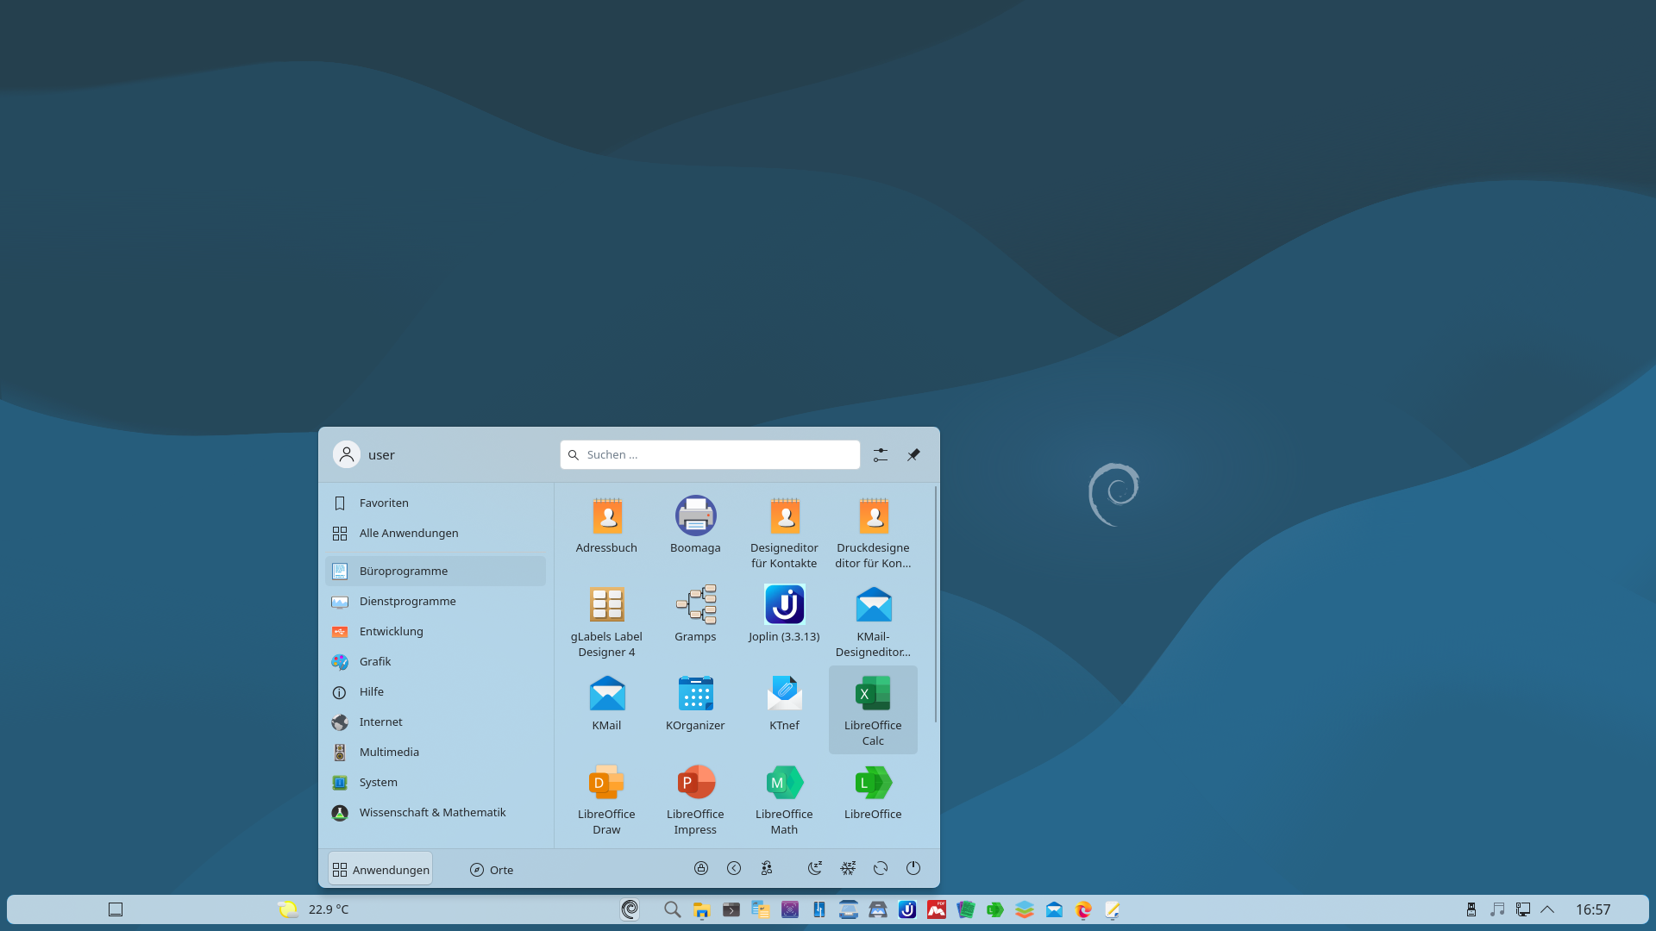The image size is (1656, 931).
Task: Open the screenshot tool in the taskbar
Action: pyautogui.click(x=789, y=909)
